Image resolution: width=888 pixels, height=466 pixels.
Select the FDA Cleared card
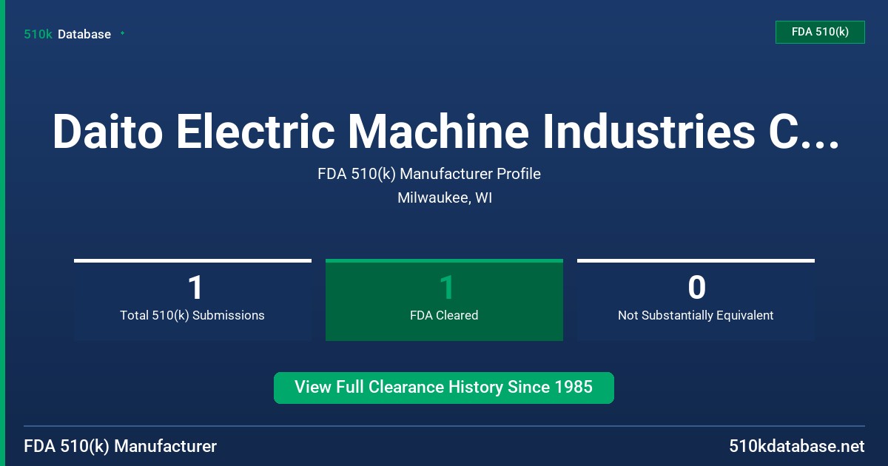coord(444,300)
